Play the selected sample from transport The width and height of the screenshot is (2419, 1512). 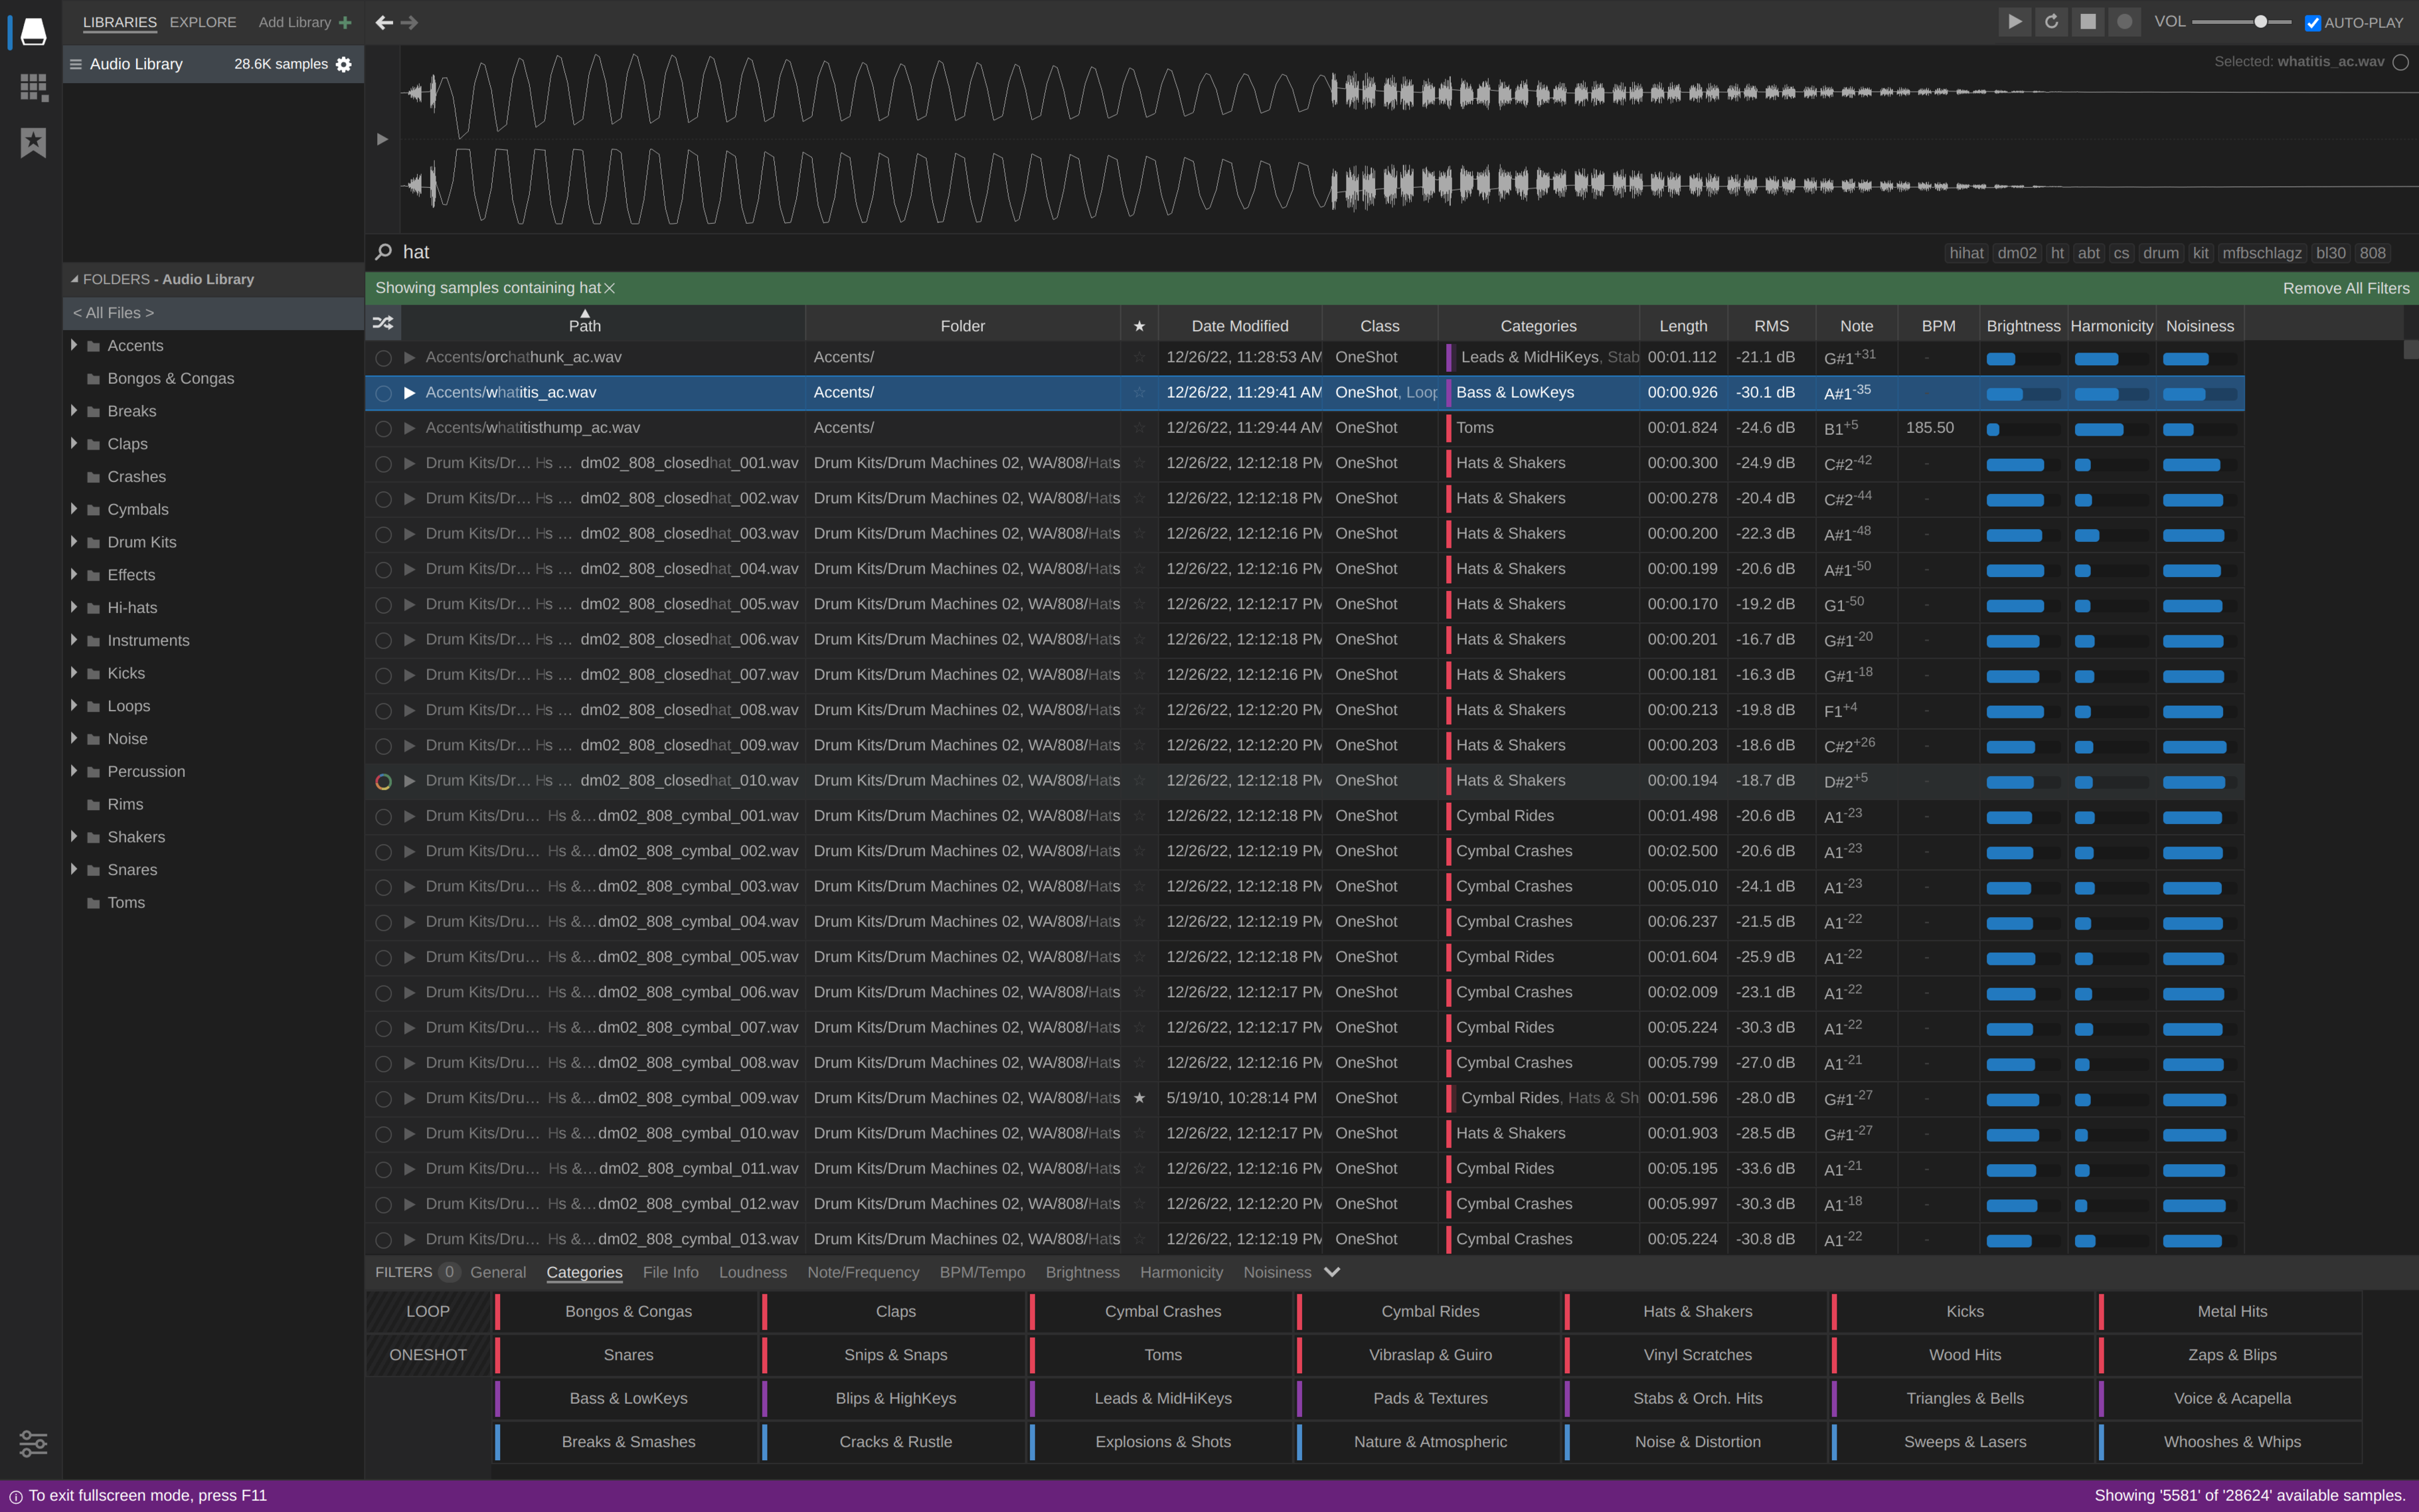click(2015, 22)
